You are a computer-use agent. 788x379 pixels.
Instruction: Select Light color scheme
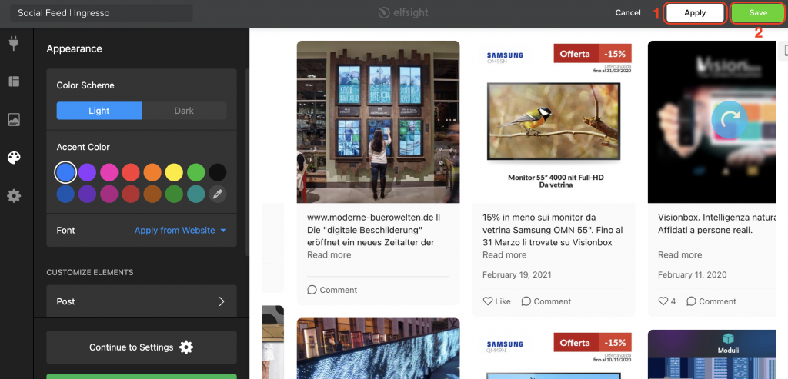(99, 111)
